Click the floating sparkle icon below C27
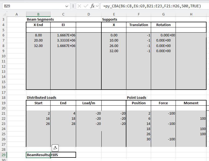This screenshot has width=209, height=161. coord(55,148)
